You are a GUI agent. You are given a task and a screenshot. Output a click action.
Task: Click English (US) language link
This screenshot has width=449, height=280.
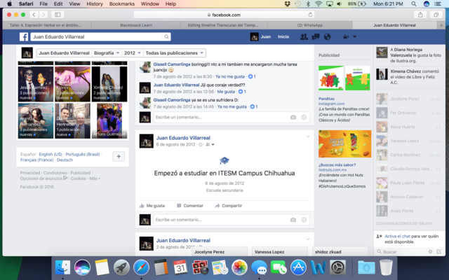coord(51,154)
